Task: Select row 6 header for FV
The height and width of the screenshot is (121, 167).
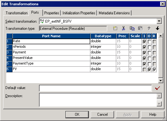Action: click(9, 69)
